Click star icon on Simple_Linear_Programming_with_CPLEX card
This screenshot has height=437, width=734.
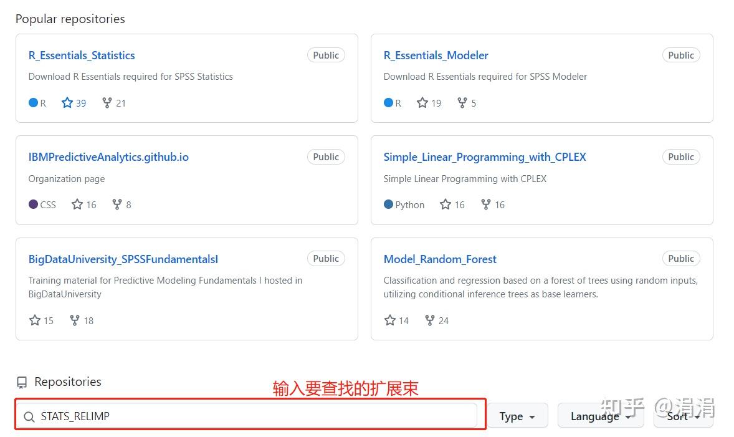click(x=446, y=204)
